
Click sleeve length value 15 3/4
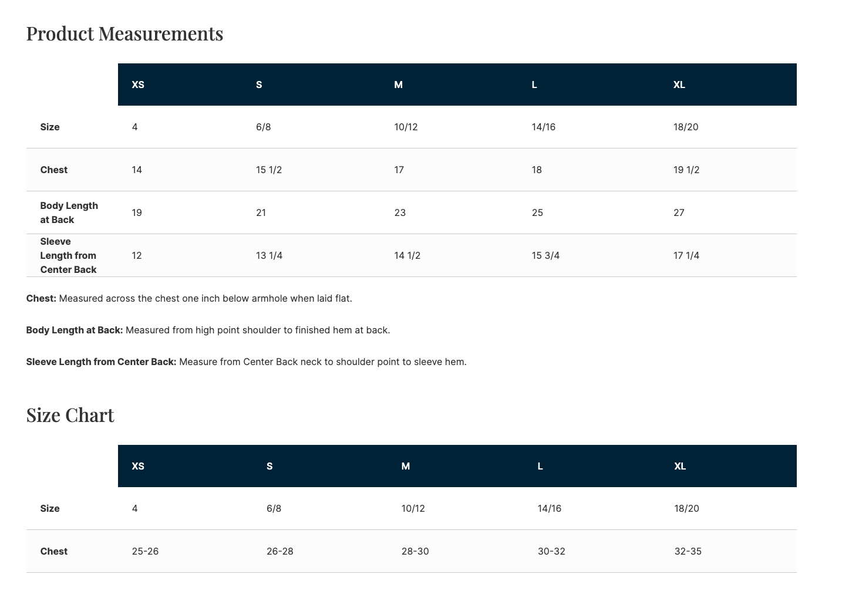[x=545, y=255]
